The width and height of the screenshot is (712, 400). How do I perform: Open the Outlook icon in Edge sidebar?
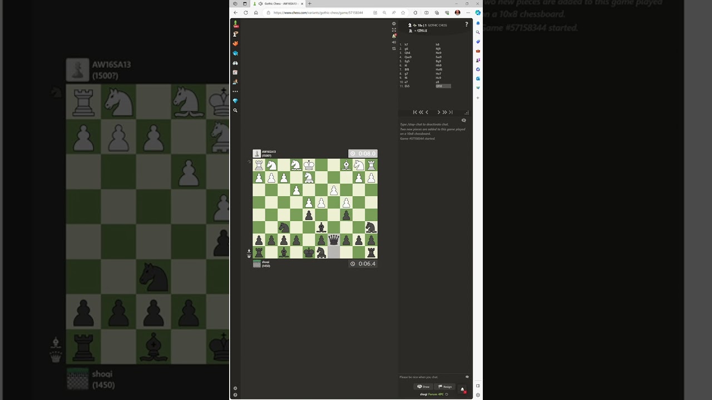click(478, 78)
